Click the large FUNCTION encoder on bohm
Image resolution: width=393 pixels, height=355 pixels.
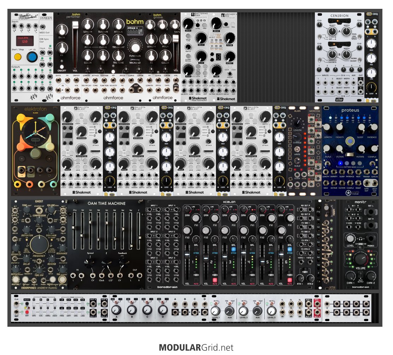point(135,47)
